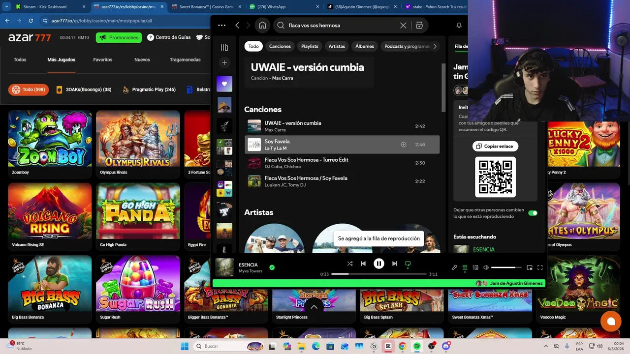Seek in the song progress bar
630x354 pixels.
(378, 274)
